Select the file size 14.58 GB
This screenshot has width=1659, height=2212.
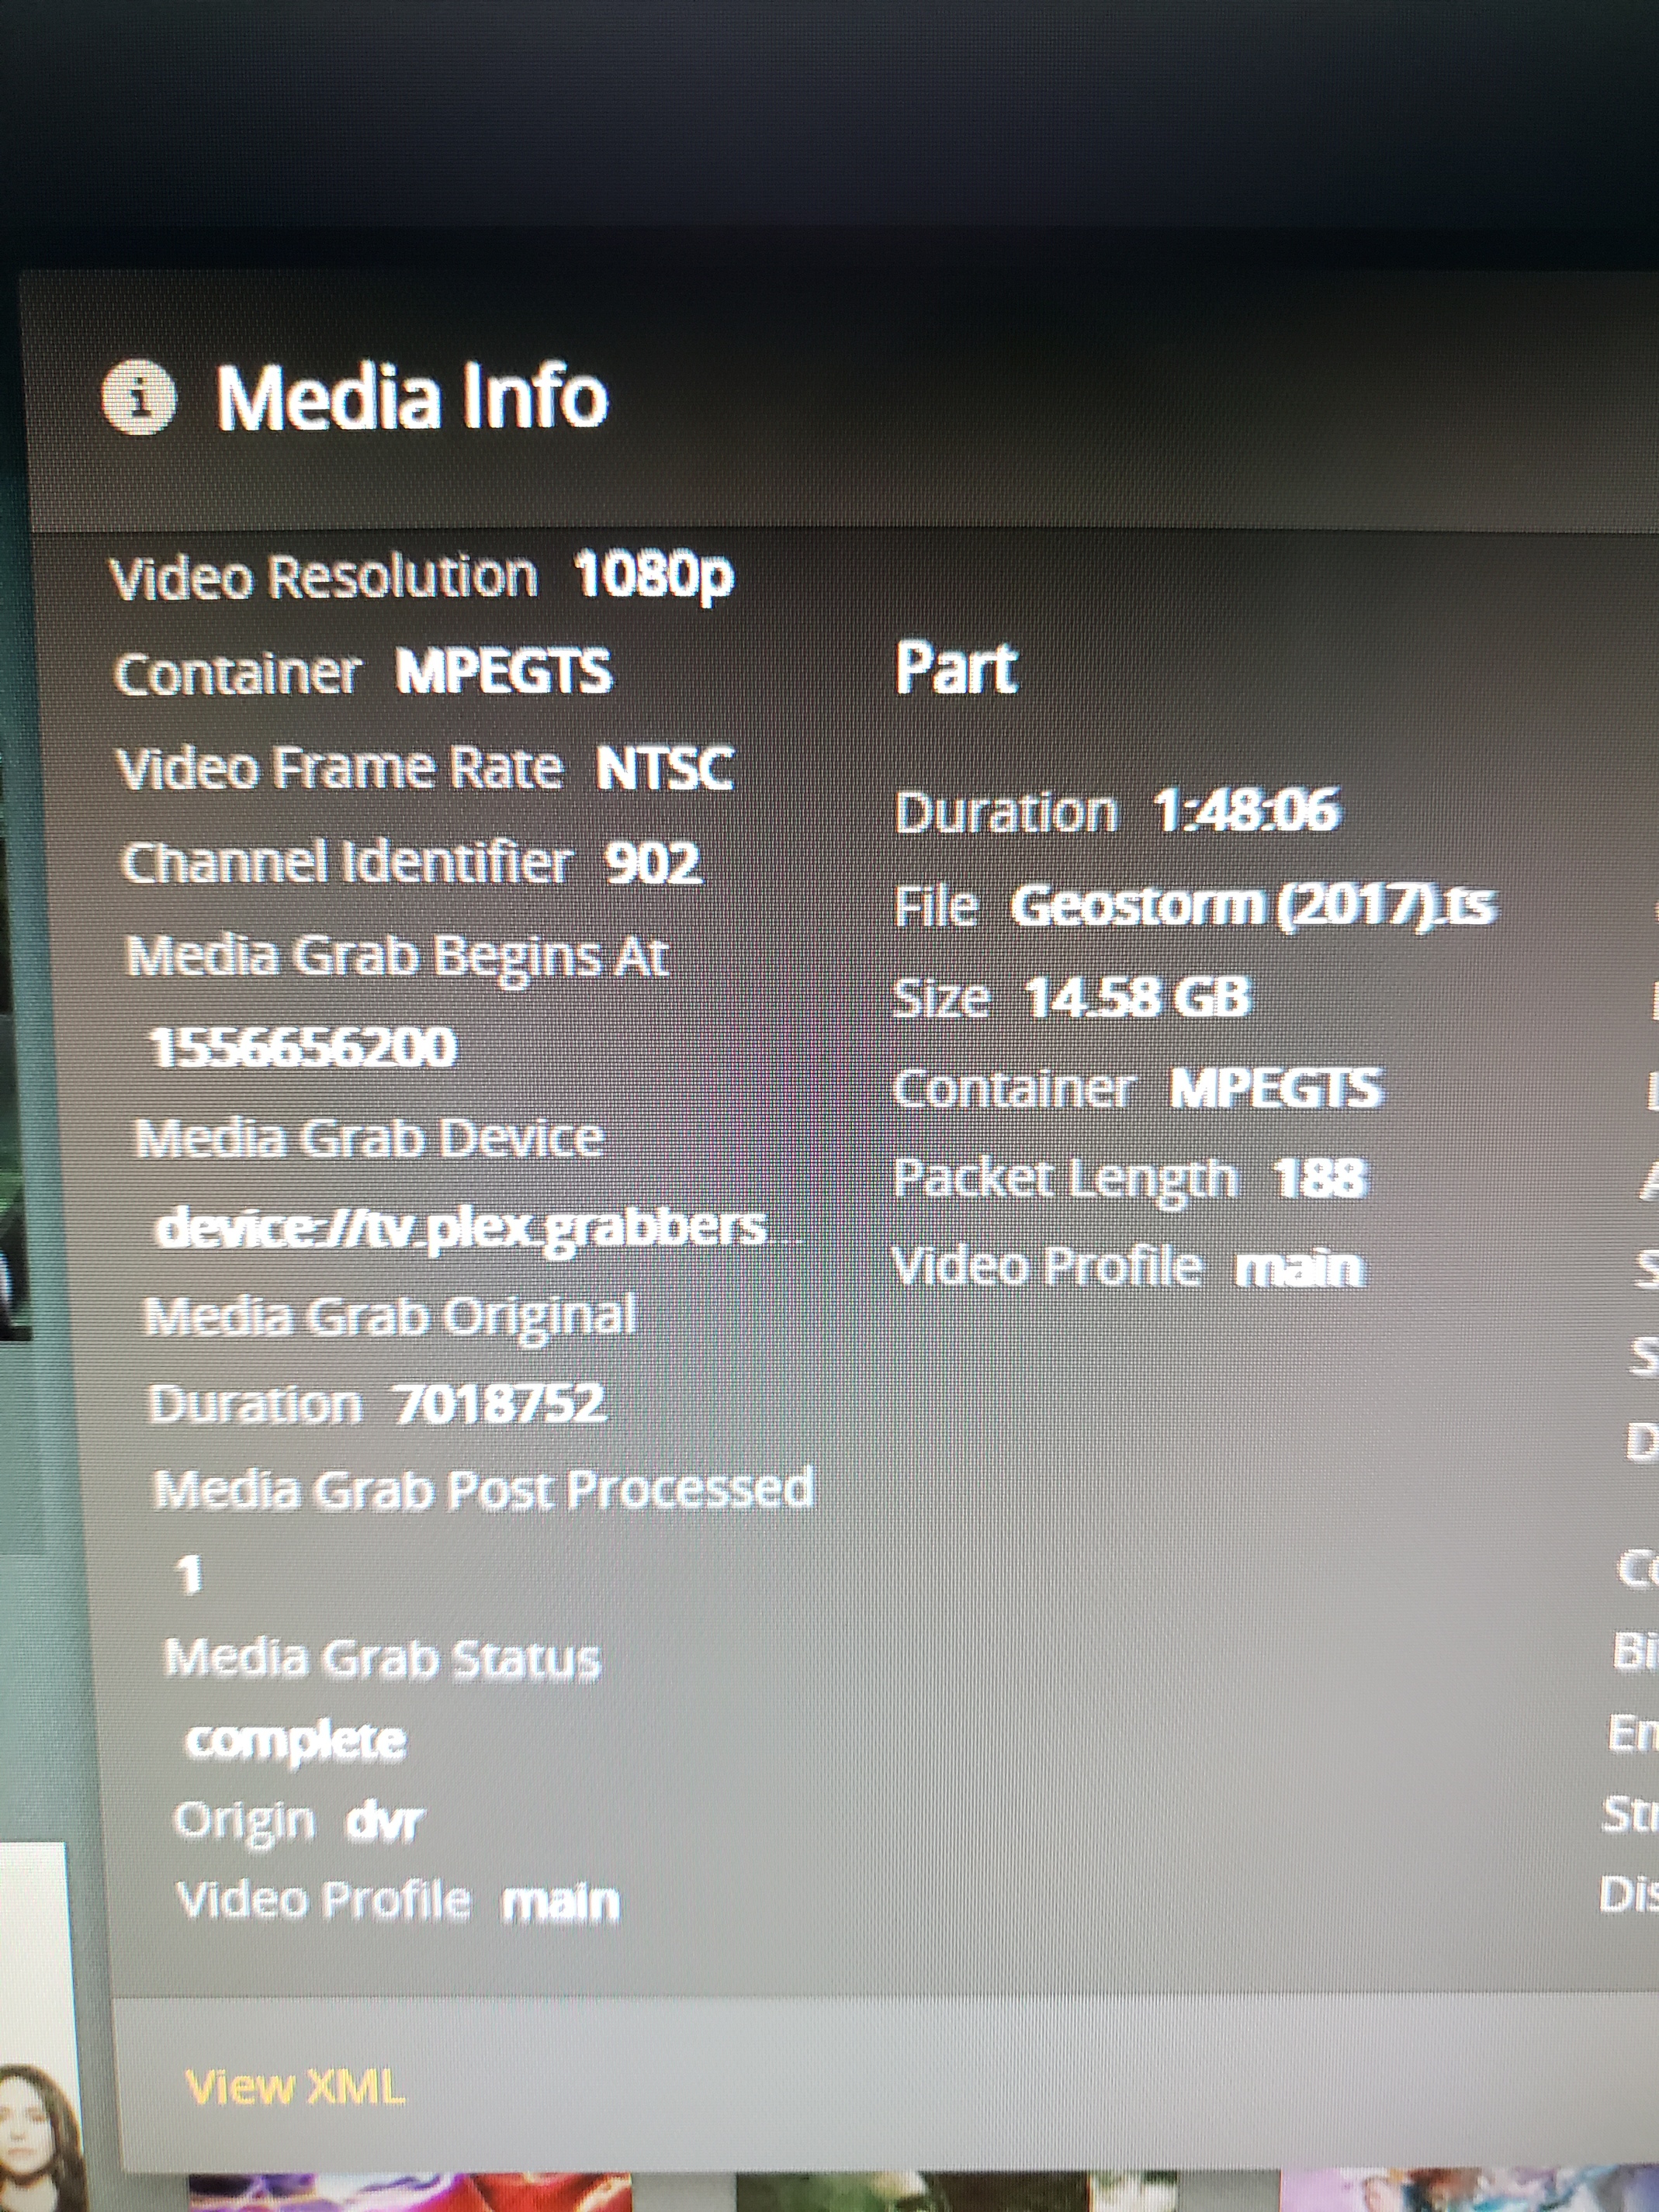point(1138,997)
